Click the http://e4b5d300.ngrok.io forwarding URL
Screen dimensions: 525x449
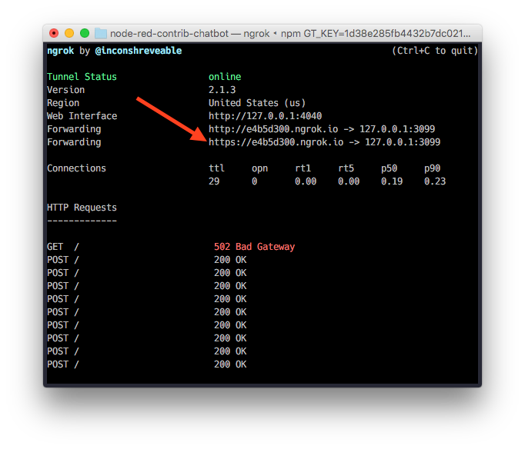(x=273, y=129)
